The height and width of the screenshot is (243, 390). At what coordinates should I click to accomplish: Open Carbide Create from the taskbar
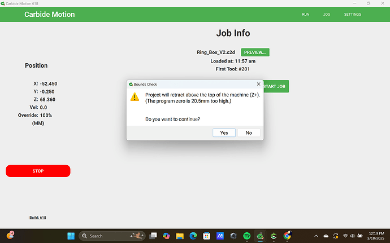274,236
